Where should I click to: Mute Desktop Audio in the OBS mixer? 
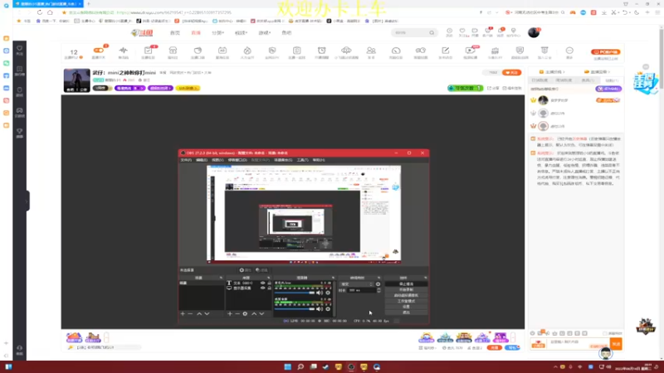[320, 308]
